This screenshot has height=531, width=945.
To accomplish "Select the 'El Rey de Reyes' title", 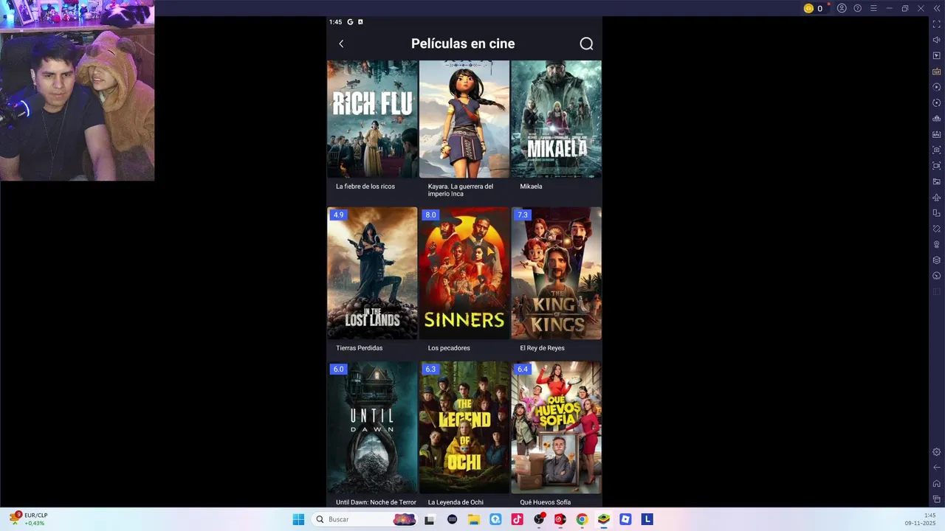I will [542, 348].
